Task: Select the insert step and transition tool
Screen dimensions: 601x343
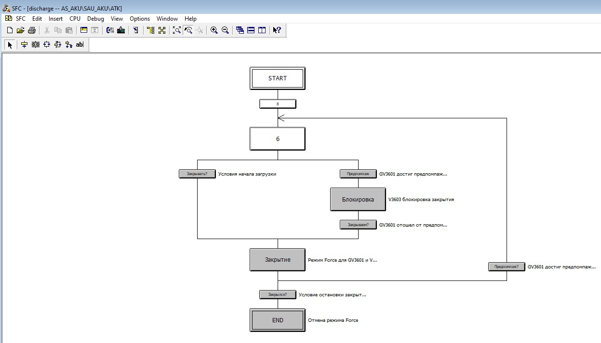Action: [x=24, y=45]
